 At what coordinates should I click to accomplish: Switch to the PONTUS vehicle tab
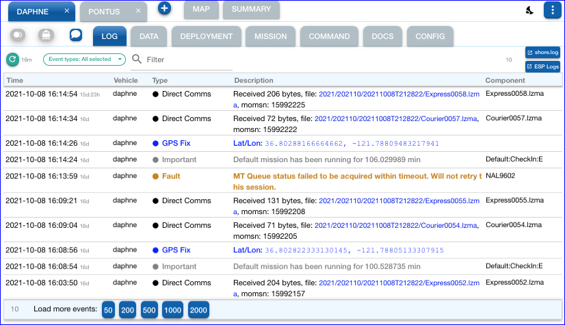[x=104, y=12]
